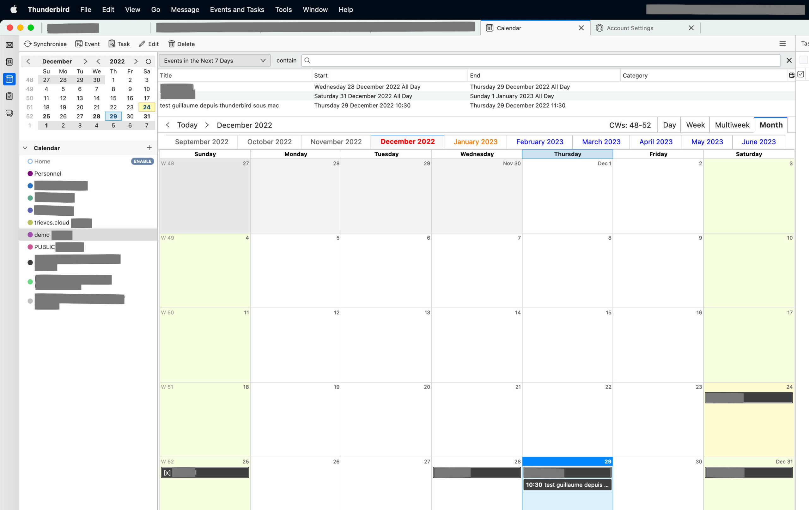The image size is (809, 510).
Task: Add a new calendar with plus icon
Action: (149, 148)
